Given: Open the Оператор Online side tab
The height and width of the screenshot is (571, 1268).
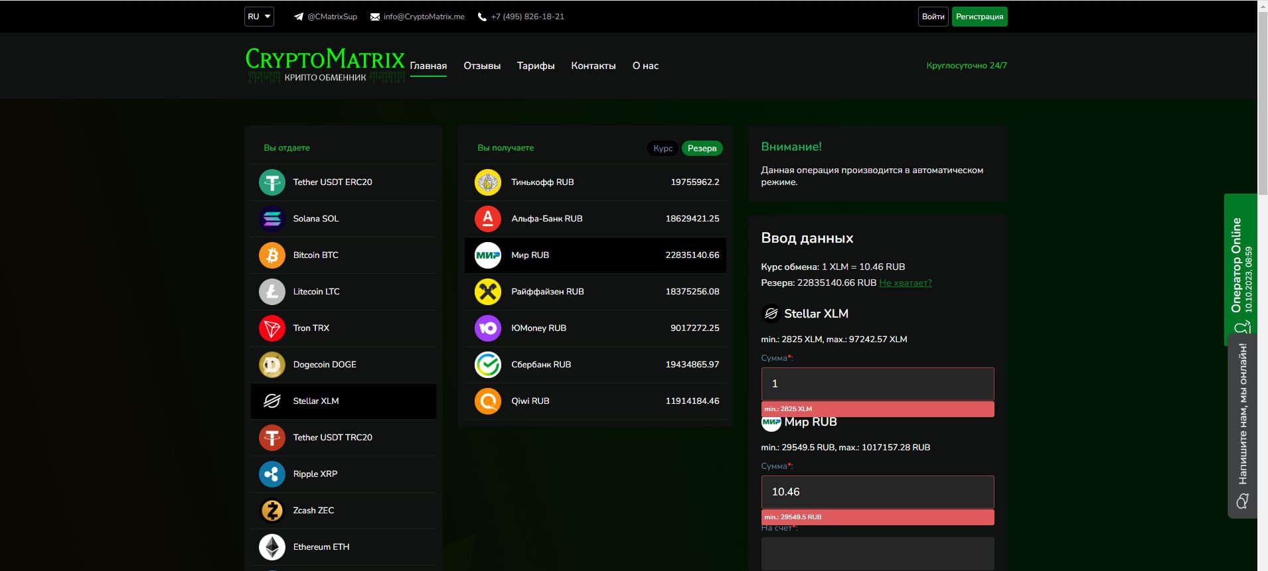Looking at the screenshot, I should (x=1241, y=269).
